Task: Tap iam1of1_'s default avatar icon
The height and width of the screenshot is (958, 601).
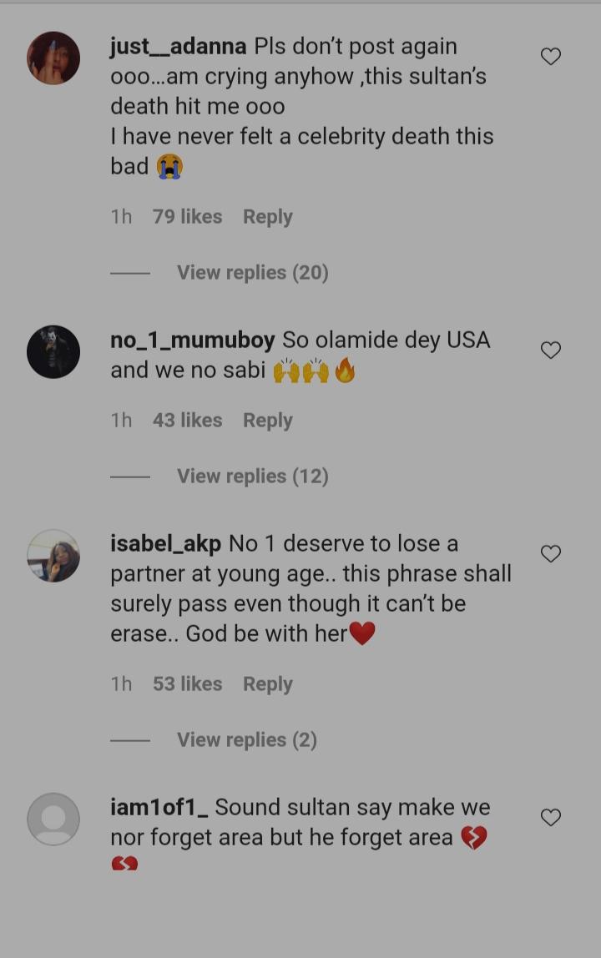Action: point(53,819)
